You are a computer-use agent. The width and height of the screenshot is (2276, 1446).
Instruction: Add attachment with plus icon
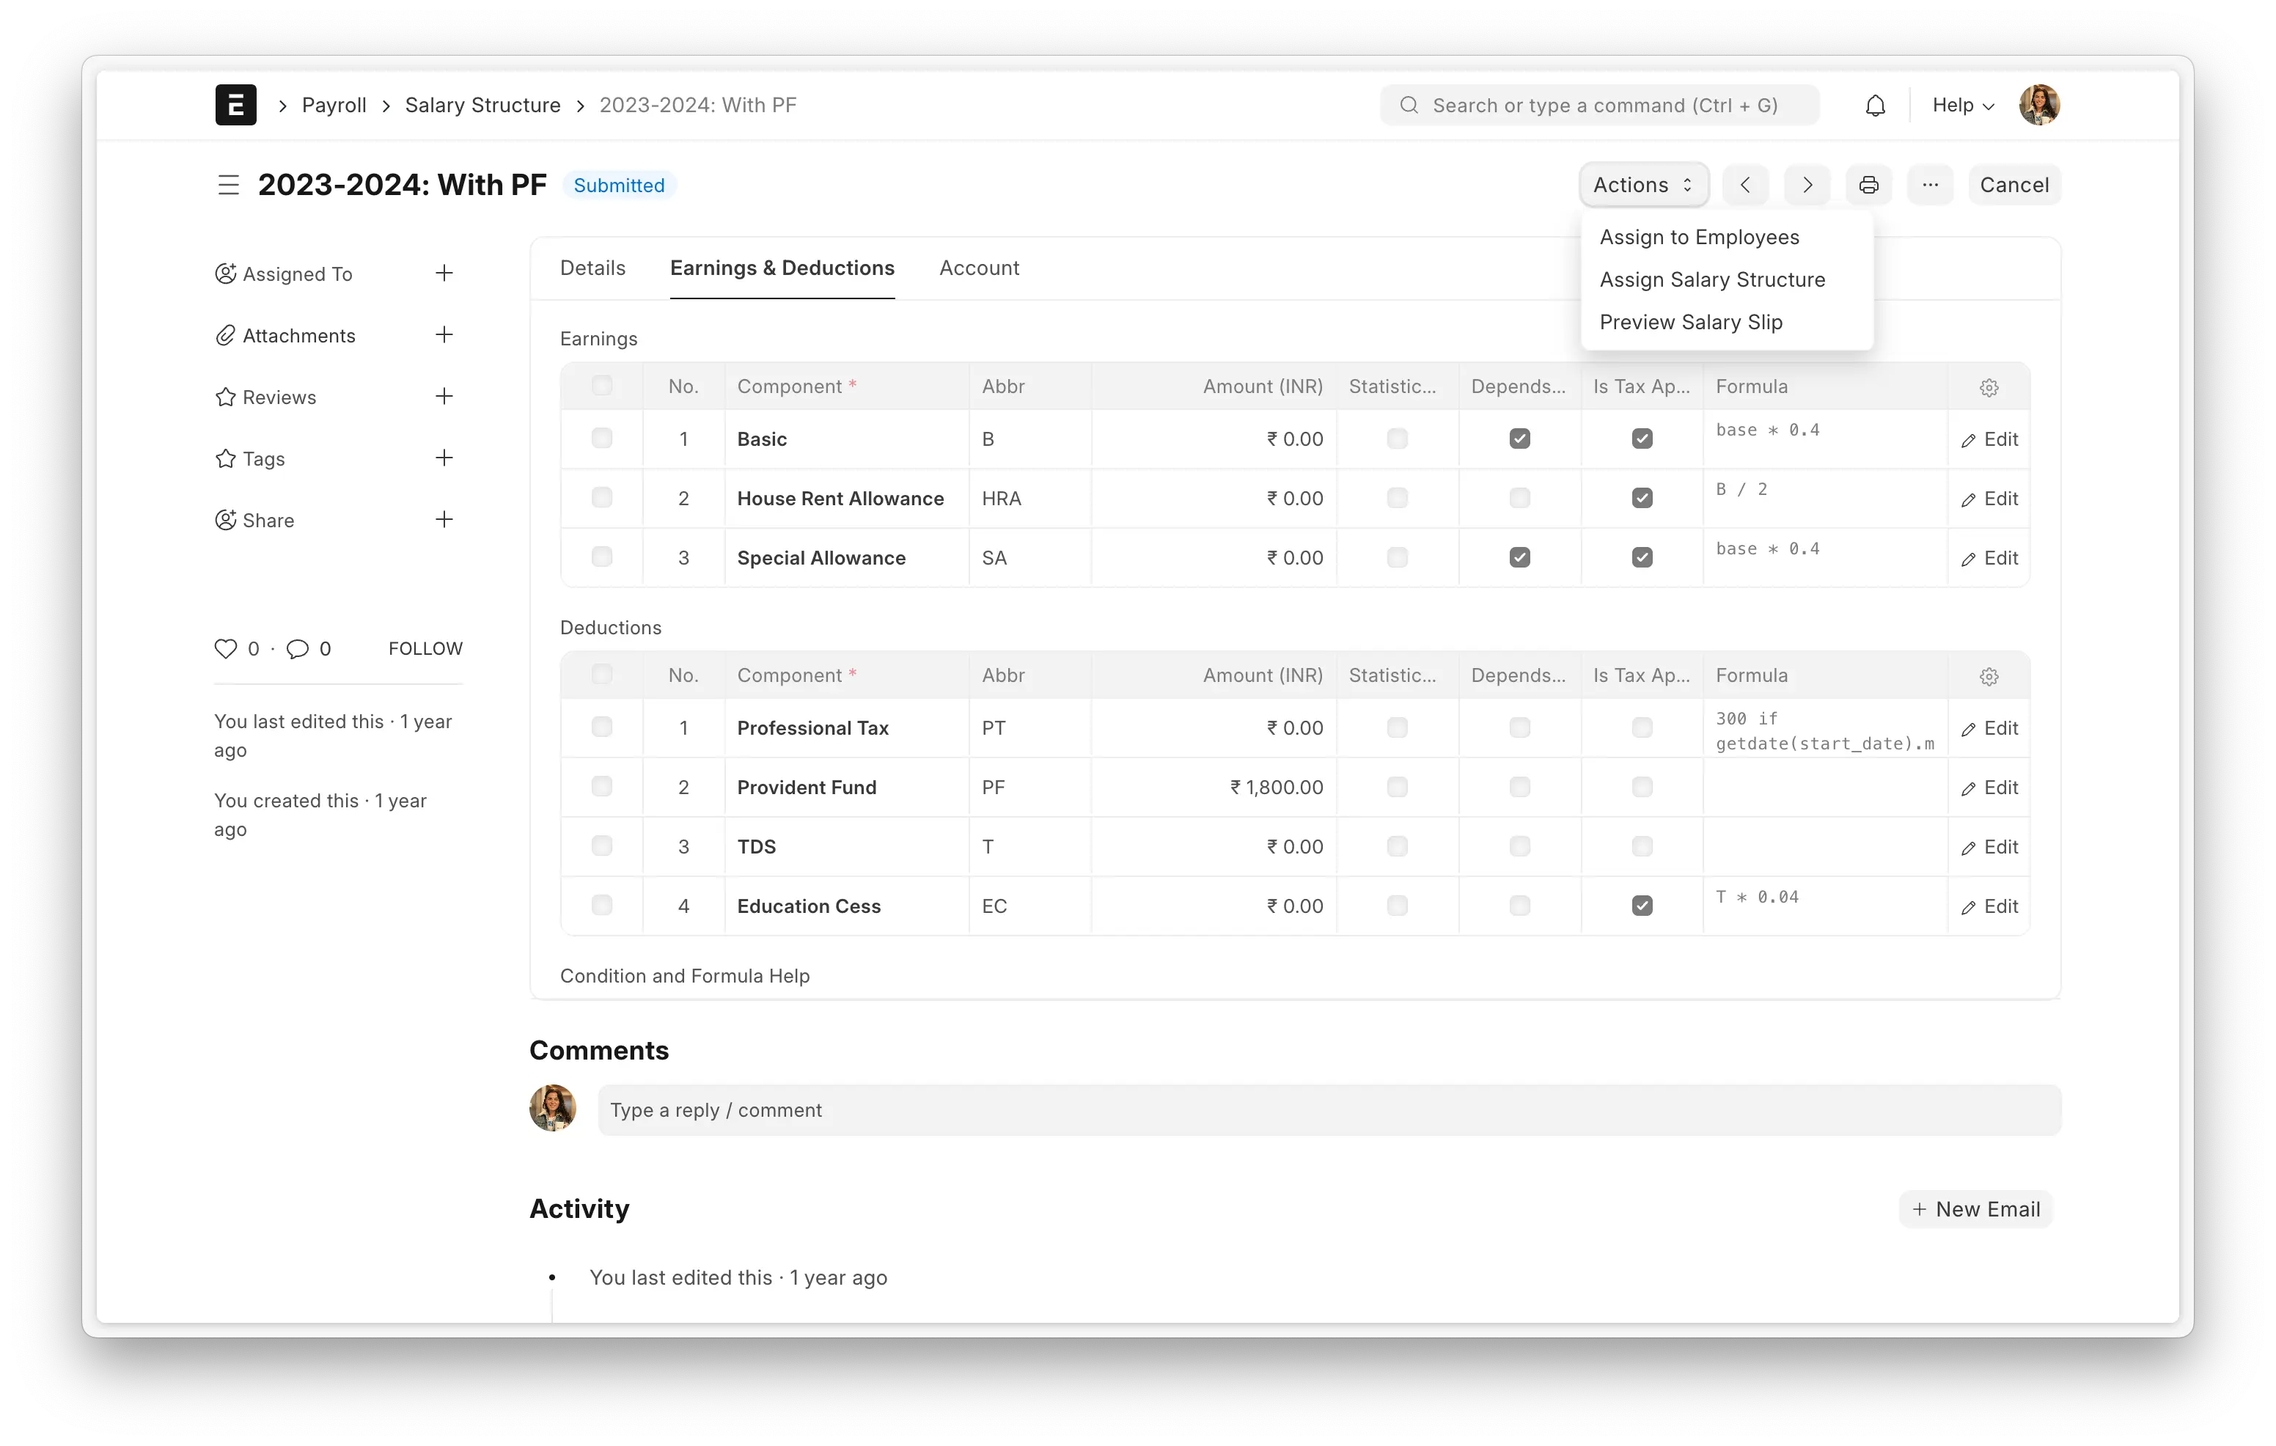click(444, 334)
